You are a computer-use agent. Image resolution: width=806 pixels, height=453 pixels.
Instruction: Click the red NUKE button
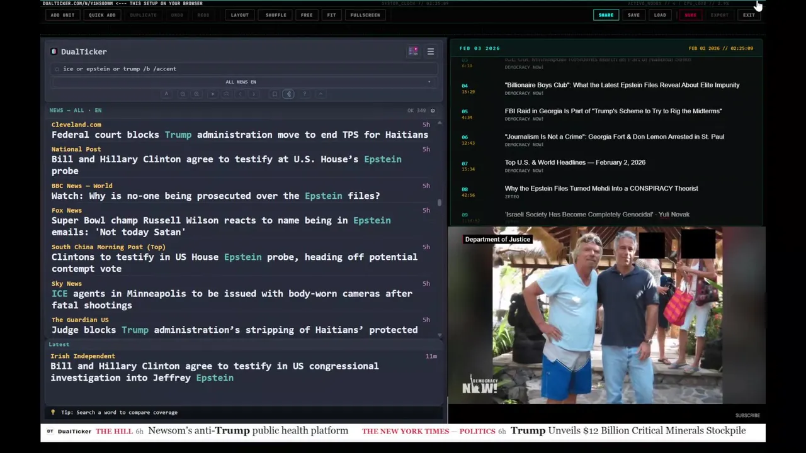(690, 15)
